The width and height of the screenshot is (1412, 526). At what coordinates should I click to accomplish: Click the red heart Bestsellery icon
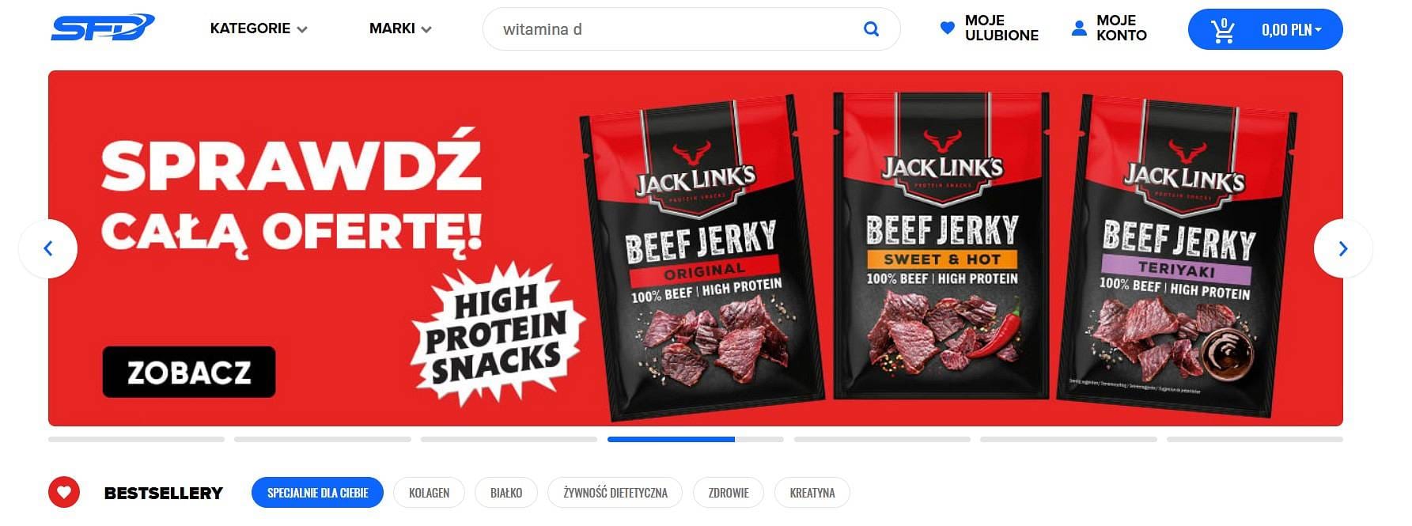click(x=64, y=492)
